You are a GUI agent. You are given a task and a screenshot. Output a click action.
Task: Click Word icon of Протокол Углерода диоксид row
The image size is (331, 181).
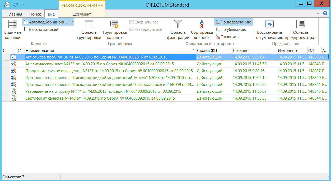click(13, 85)
